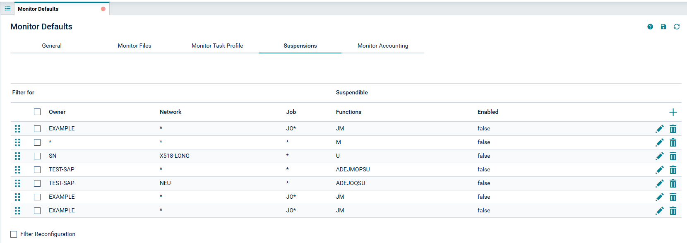Add a new suspension row
Viewport: 687px width, 243px height.
coord(673,112)
